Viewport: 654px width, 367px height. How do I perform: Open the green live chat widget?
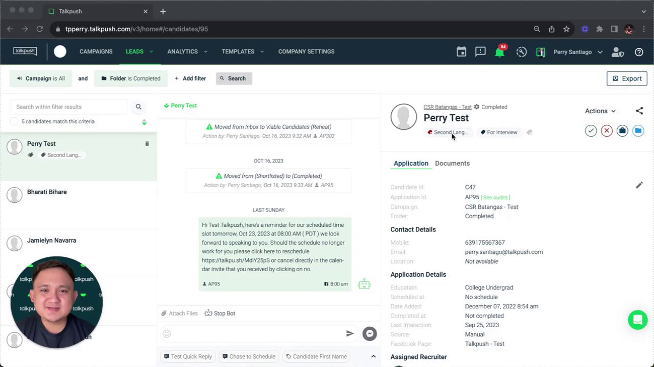(638, 320)
